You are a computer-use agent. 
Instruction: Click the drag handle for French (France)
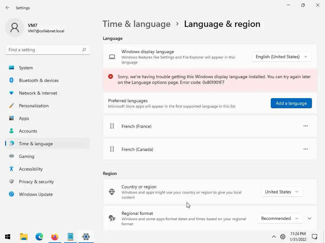click(112, 126)
